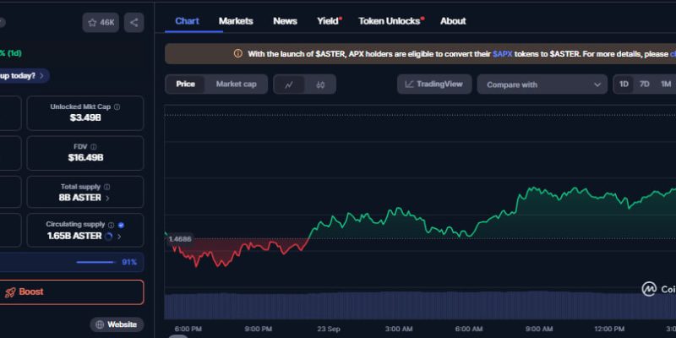The width and height of the screenshot is (676, 338).
Task: Click the verified badge by Circulating supply
Action: pos(122,225)
